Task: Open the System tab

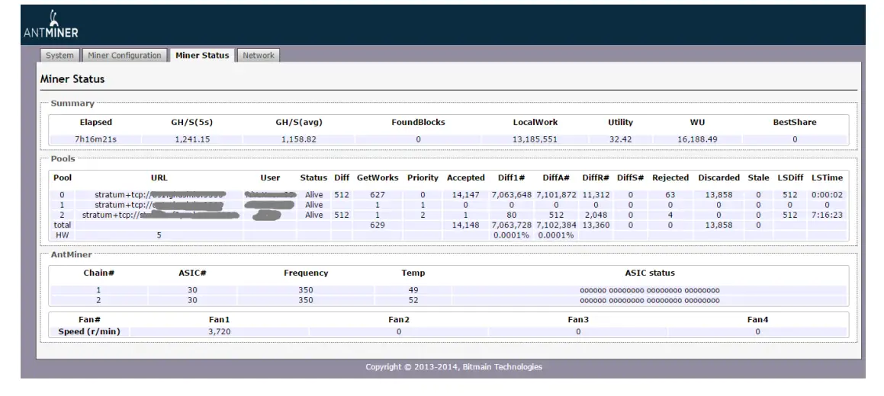Action: pyautogui.click(x=59, y=56)
